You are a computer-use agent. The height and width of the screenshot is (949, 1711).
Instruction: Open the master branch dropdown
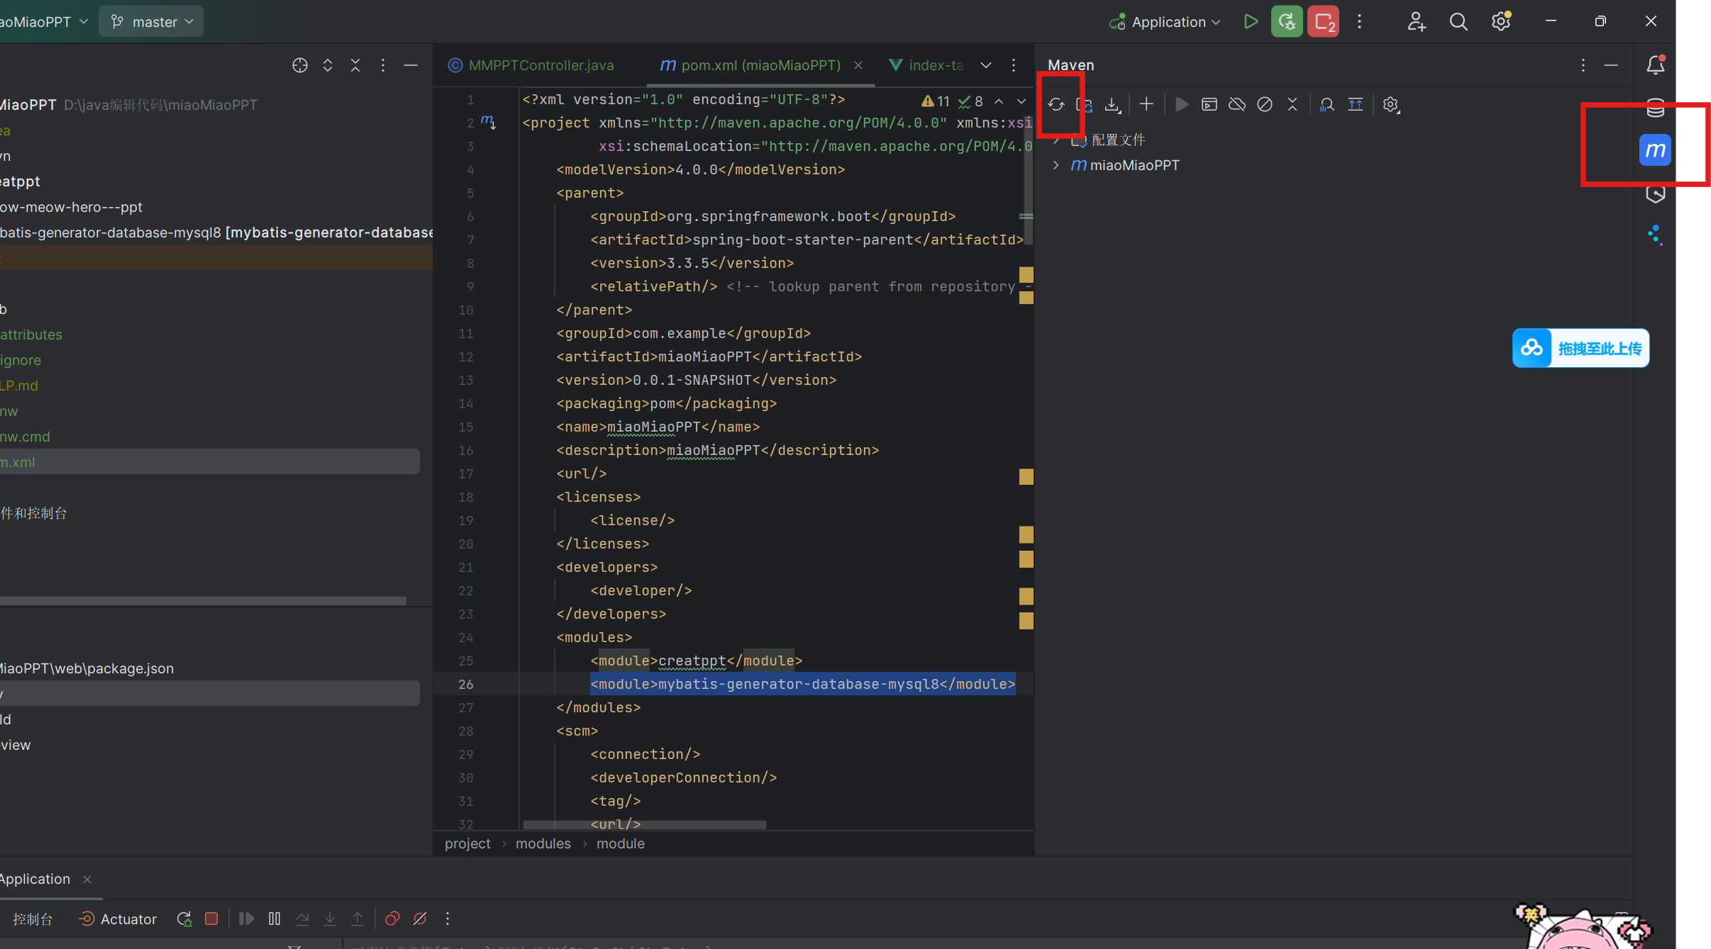(x=151, y=21)
